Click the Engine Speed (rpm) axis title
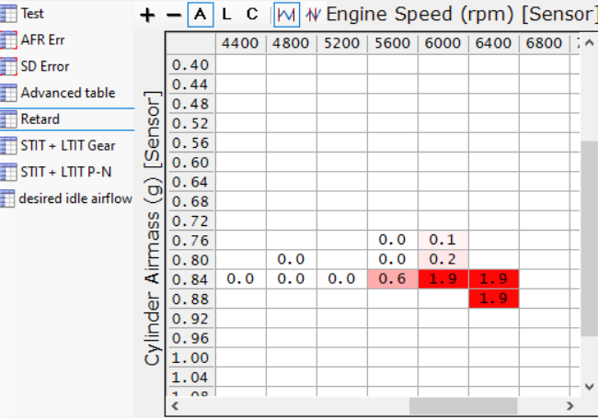The width and height of the screenshot is (598, 418). coord(462,15)
